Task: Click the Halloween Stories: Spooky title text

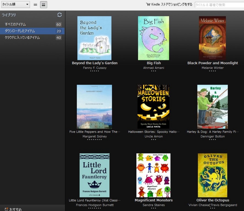Action: pyautogui.click(x=154, y=132)
